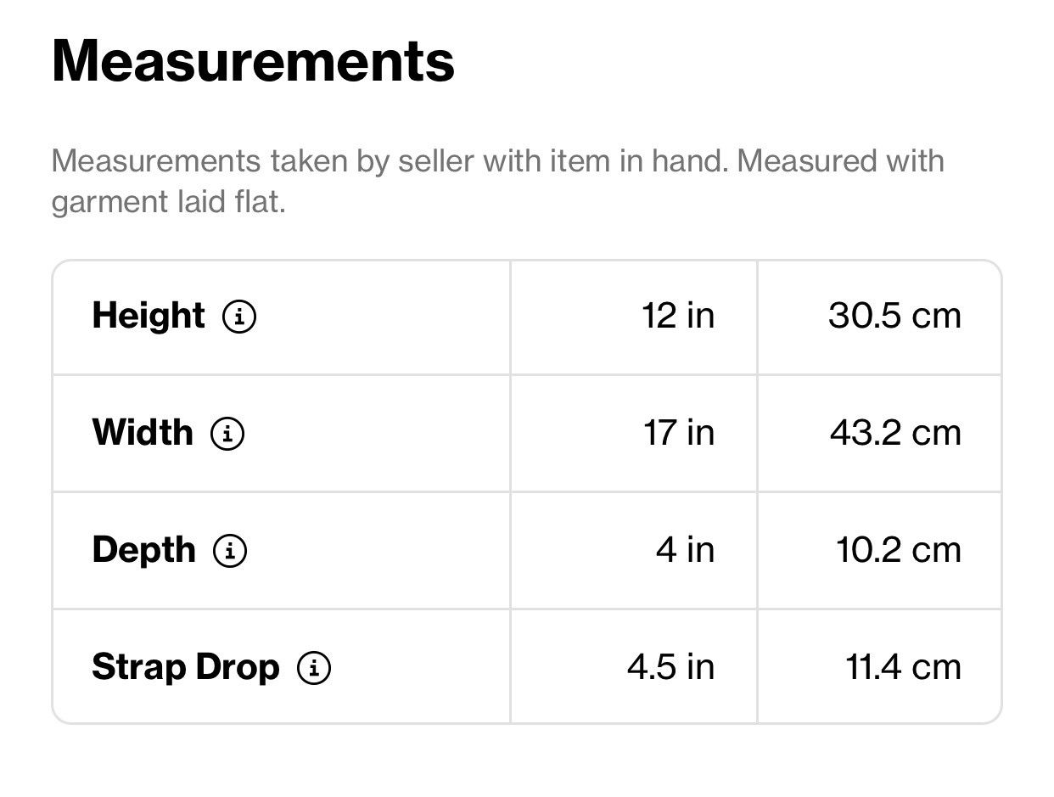1054x797 pixels.
Task: Select the 12 in height value
Action: (678, 317)
